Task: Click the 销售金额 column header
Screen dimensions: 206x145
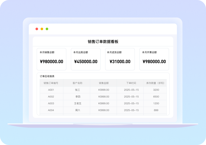Action: click(104, 83)
